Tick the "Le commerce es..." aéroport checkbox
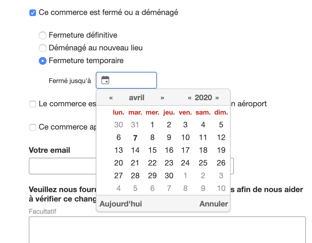Viewport: 312px width, 243px height. (33, 104)
